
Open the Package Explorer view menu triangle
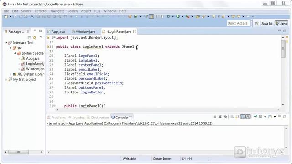coord(41,37)
